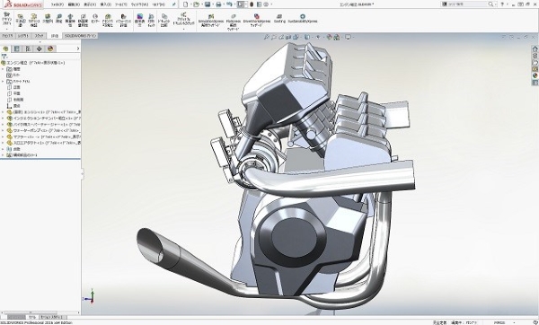The width and height of the screenshot is (539, 325).
Task: Open the PropertyManager panel tab
Action: 16,48
